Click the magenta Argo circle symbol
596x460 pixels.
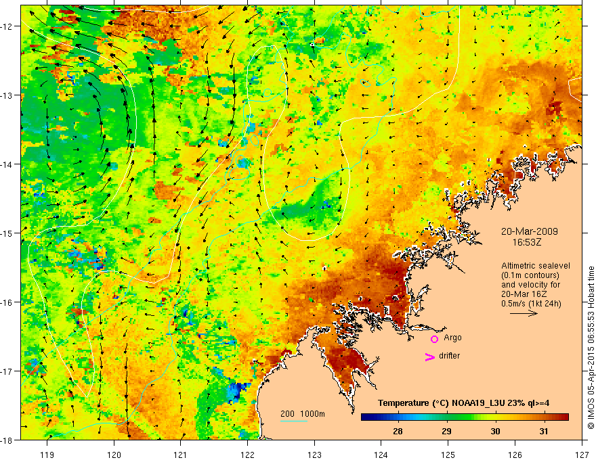434,339
